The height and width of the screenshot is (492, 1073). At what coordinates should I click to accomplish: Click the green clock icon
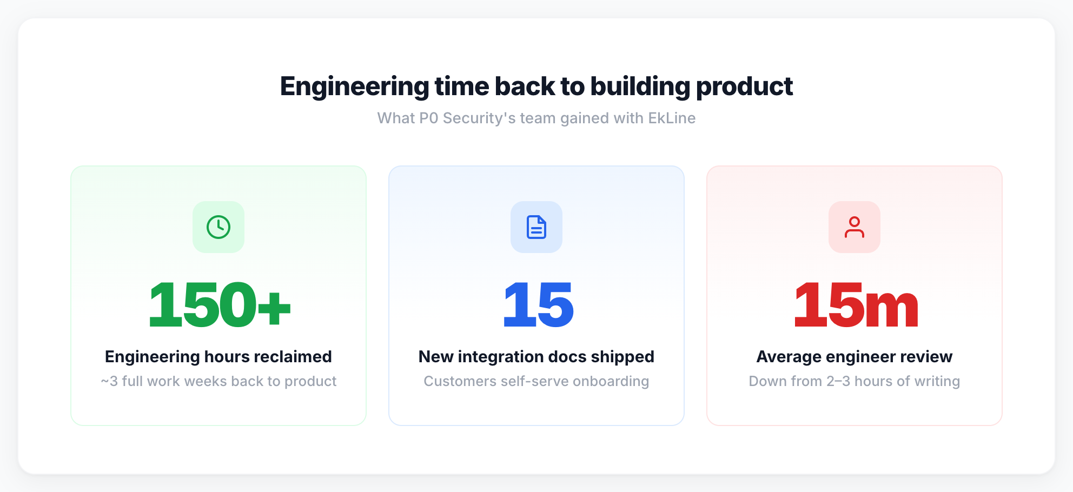pyautogui.click(x=218, y=227)
